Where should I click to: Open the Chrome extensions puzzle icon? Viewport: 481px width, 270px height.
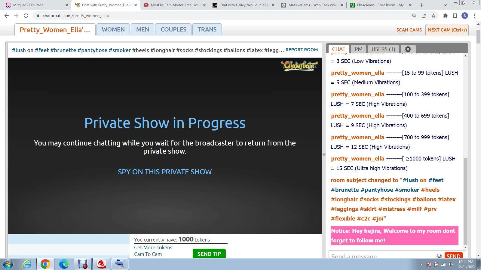point(446,16)
